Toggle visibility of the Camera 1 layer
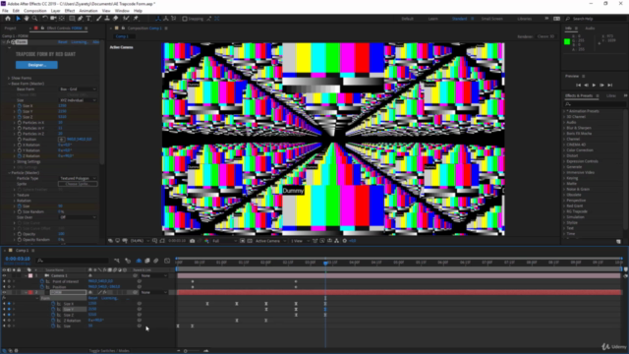Screen dimensions: 629x354 (4, 275)
